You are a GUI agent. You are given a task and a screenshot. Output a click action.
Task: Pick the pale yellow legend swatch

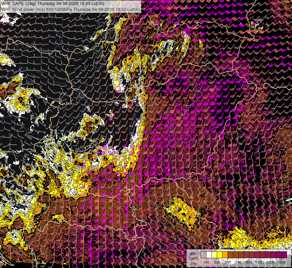point(214,255)
